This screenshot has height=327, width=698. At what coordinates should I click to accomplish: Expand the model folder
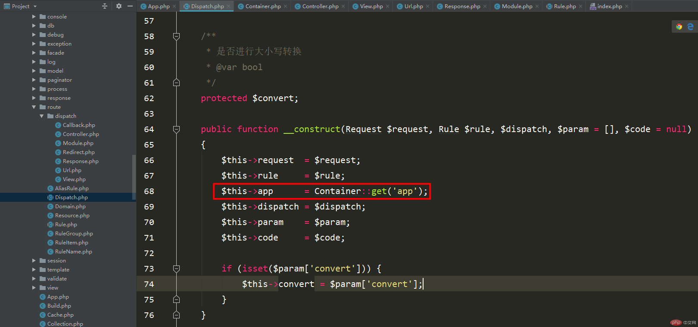point(34,71)
